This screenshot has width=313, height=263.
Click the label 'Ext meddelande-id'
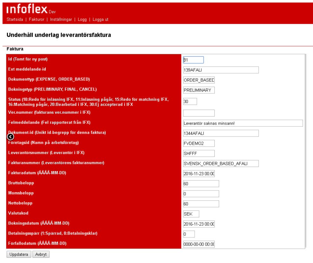27,69
